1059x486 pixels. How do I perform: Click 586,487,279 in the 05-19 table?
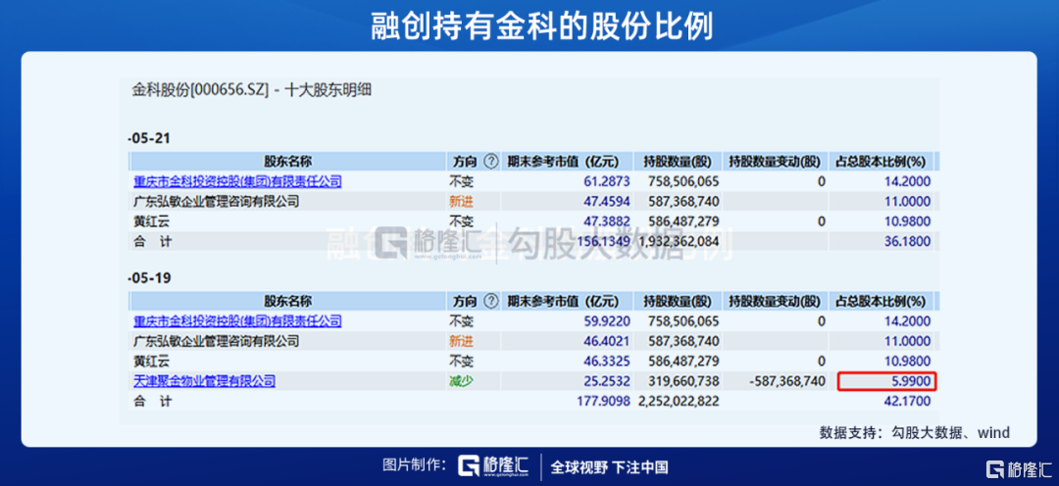(683, 362)
